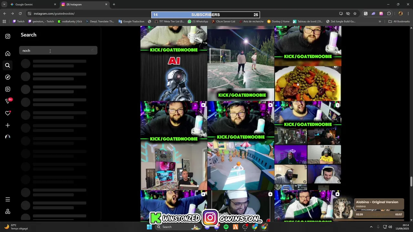Image resolution: width=413 pixels, height=232 pixels.
Task: Open Notifications heart icon
Action: point(8,113)
